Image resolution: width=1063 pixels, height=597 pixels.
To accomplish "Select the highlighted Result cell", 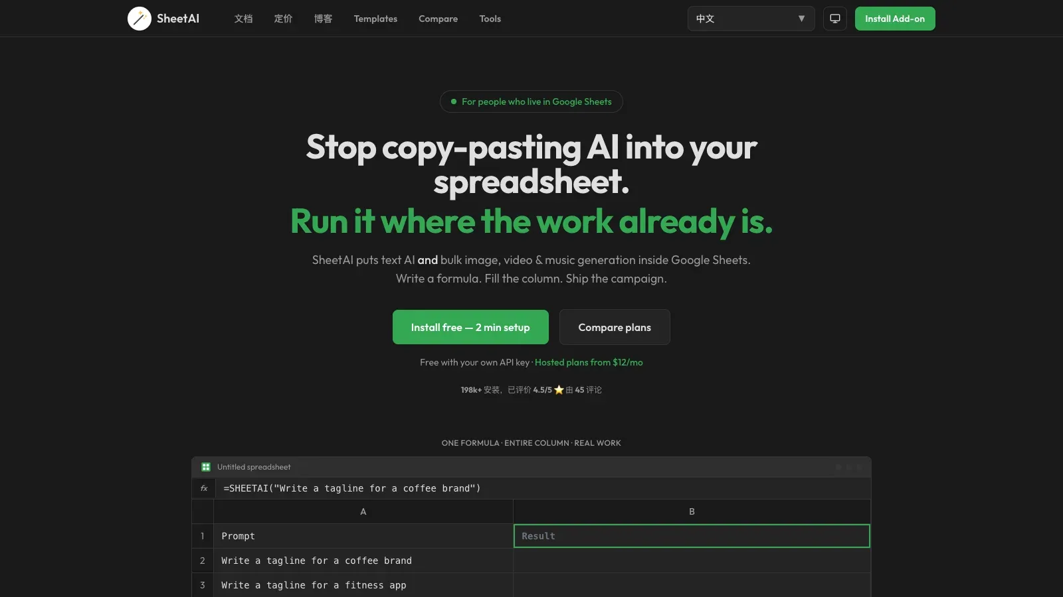I will tap(692, 536).
